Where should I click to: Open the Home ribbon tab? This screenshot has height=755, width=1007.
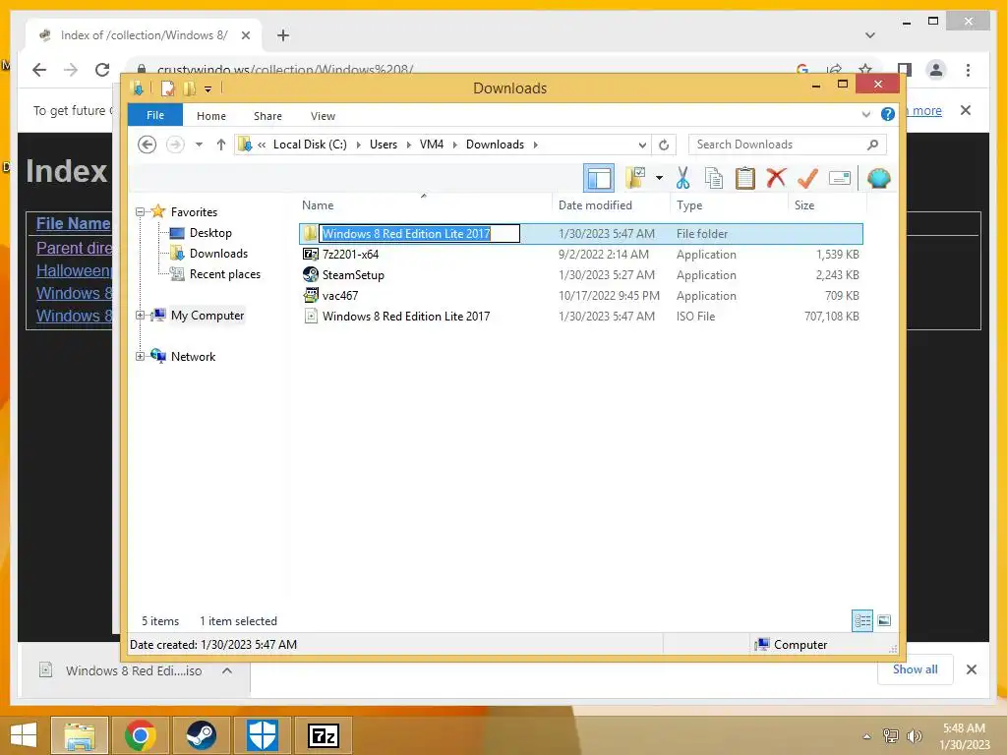tap(211, 116)
